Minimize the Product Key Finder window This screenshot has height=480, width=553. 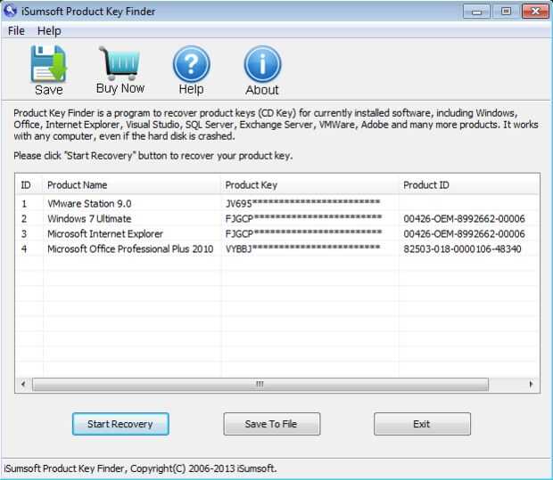coord(476,12)
